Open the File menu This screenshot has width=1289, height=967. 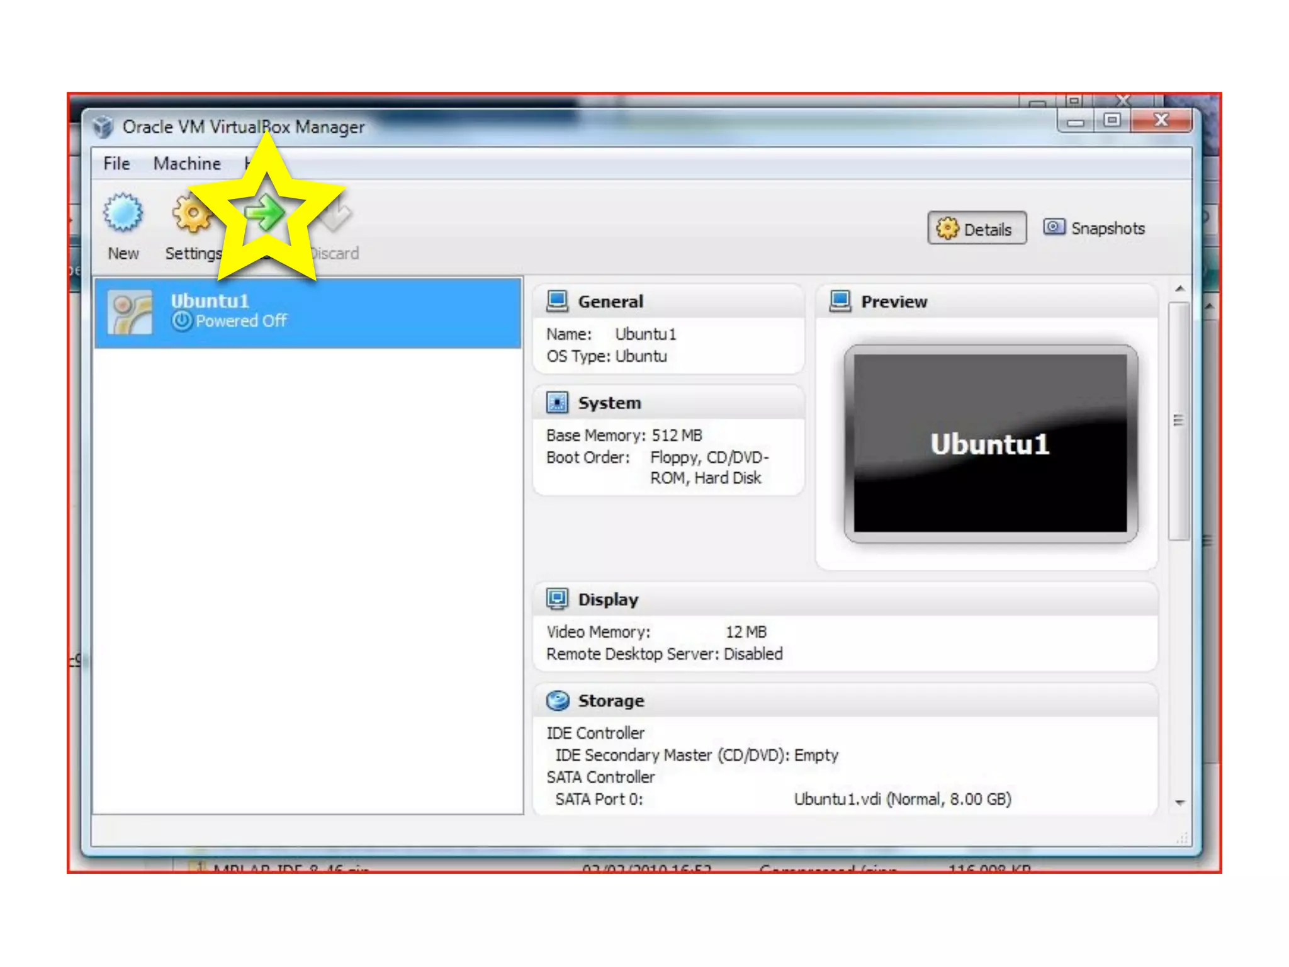116,164
